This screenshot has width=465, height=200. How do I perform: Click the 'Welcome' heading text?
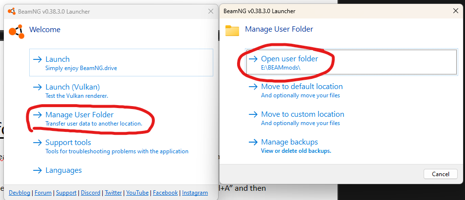click(x=45, y=30)
